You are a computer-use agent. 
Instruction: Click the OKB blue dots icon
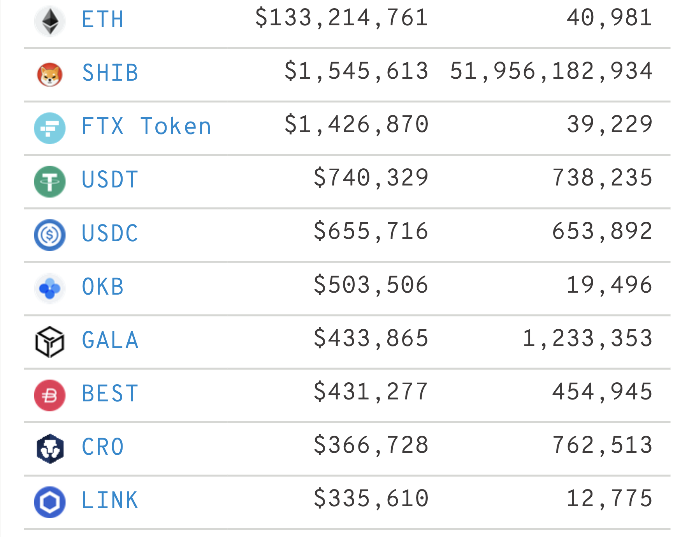coord(50,288)
